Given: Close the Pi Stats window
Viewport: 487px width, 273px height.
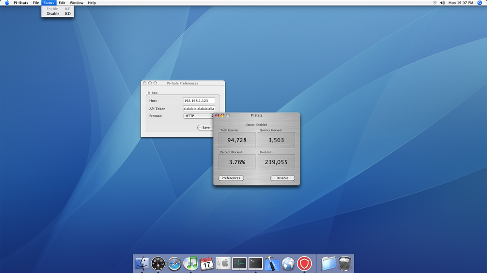Looking at the screenshot, I should 217,115.
